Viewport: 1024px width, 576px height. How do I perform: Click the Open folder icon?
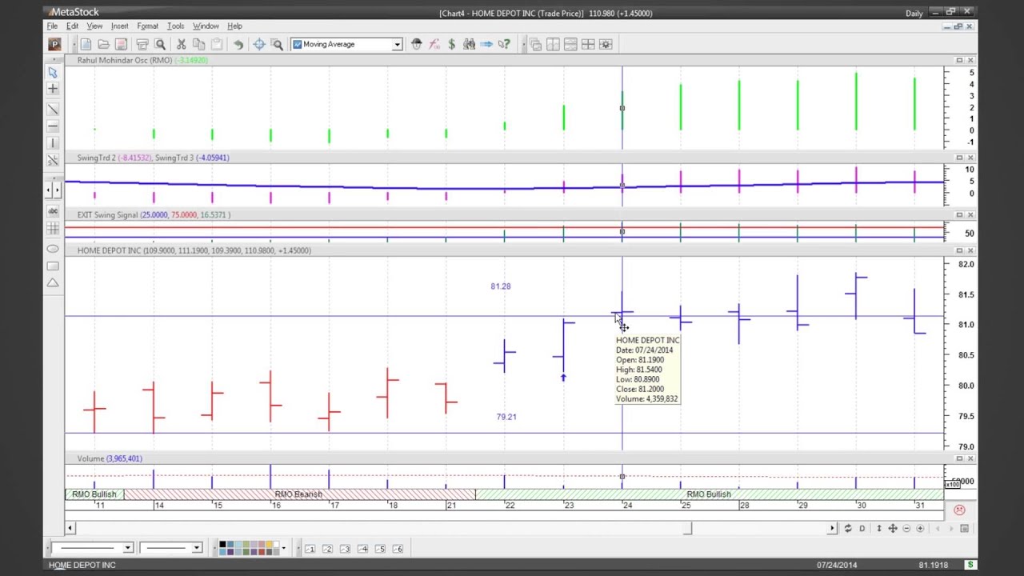(x=103, y=44)
